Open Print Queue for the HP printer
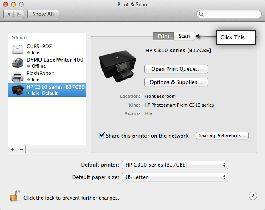This screenshot has height=210, width=265. coord(176,69)
